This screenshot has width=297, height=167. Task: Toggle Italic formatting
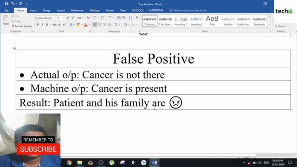(42, 25)
